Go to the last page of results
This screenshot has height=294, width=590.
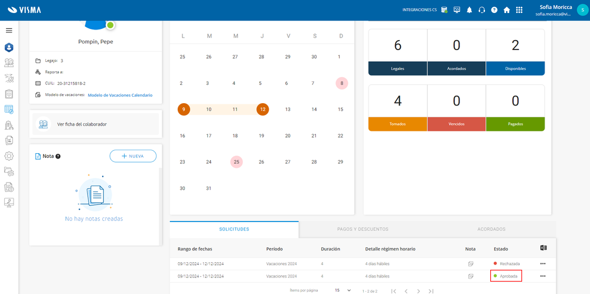click(431, 291)
